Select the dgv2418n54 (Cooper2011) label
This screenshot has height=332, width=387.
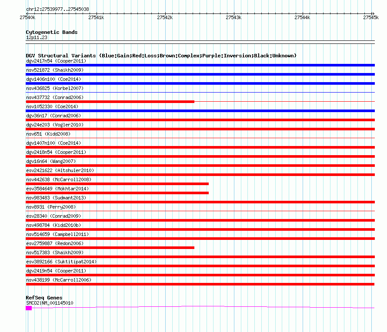tap(56, 152)
